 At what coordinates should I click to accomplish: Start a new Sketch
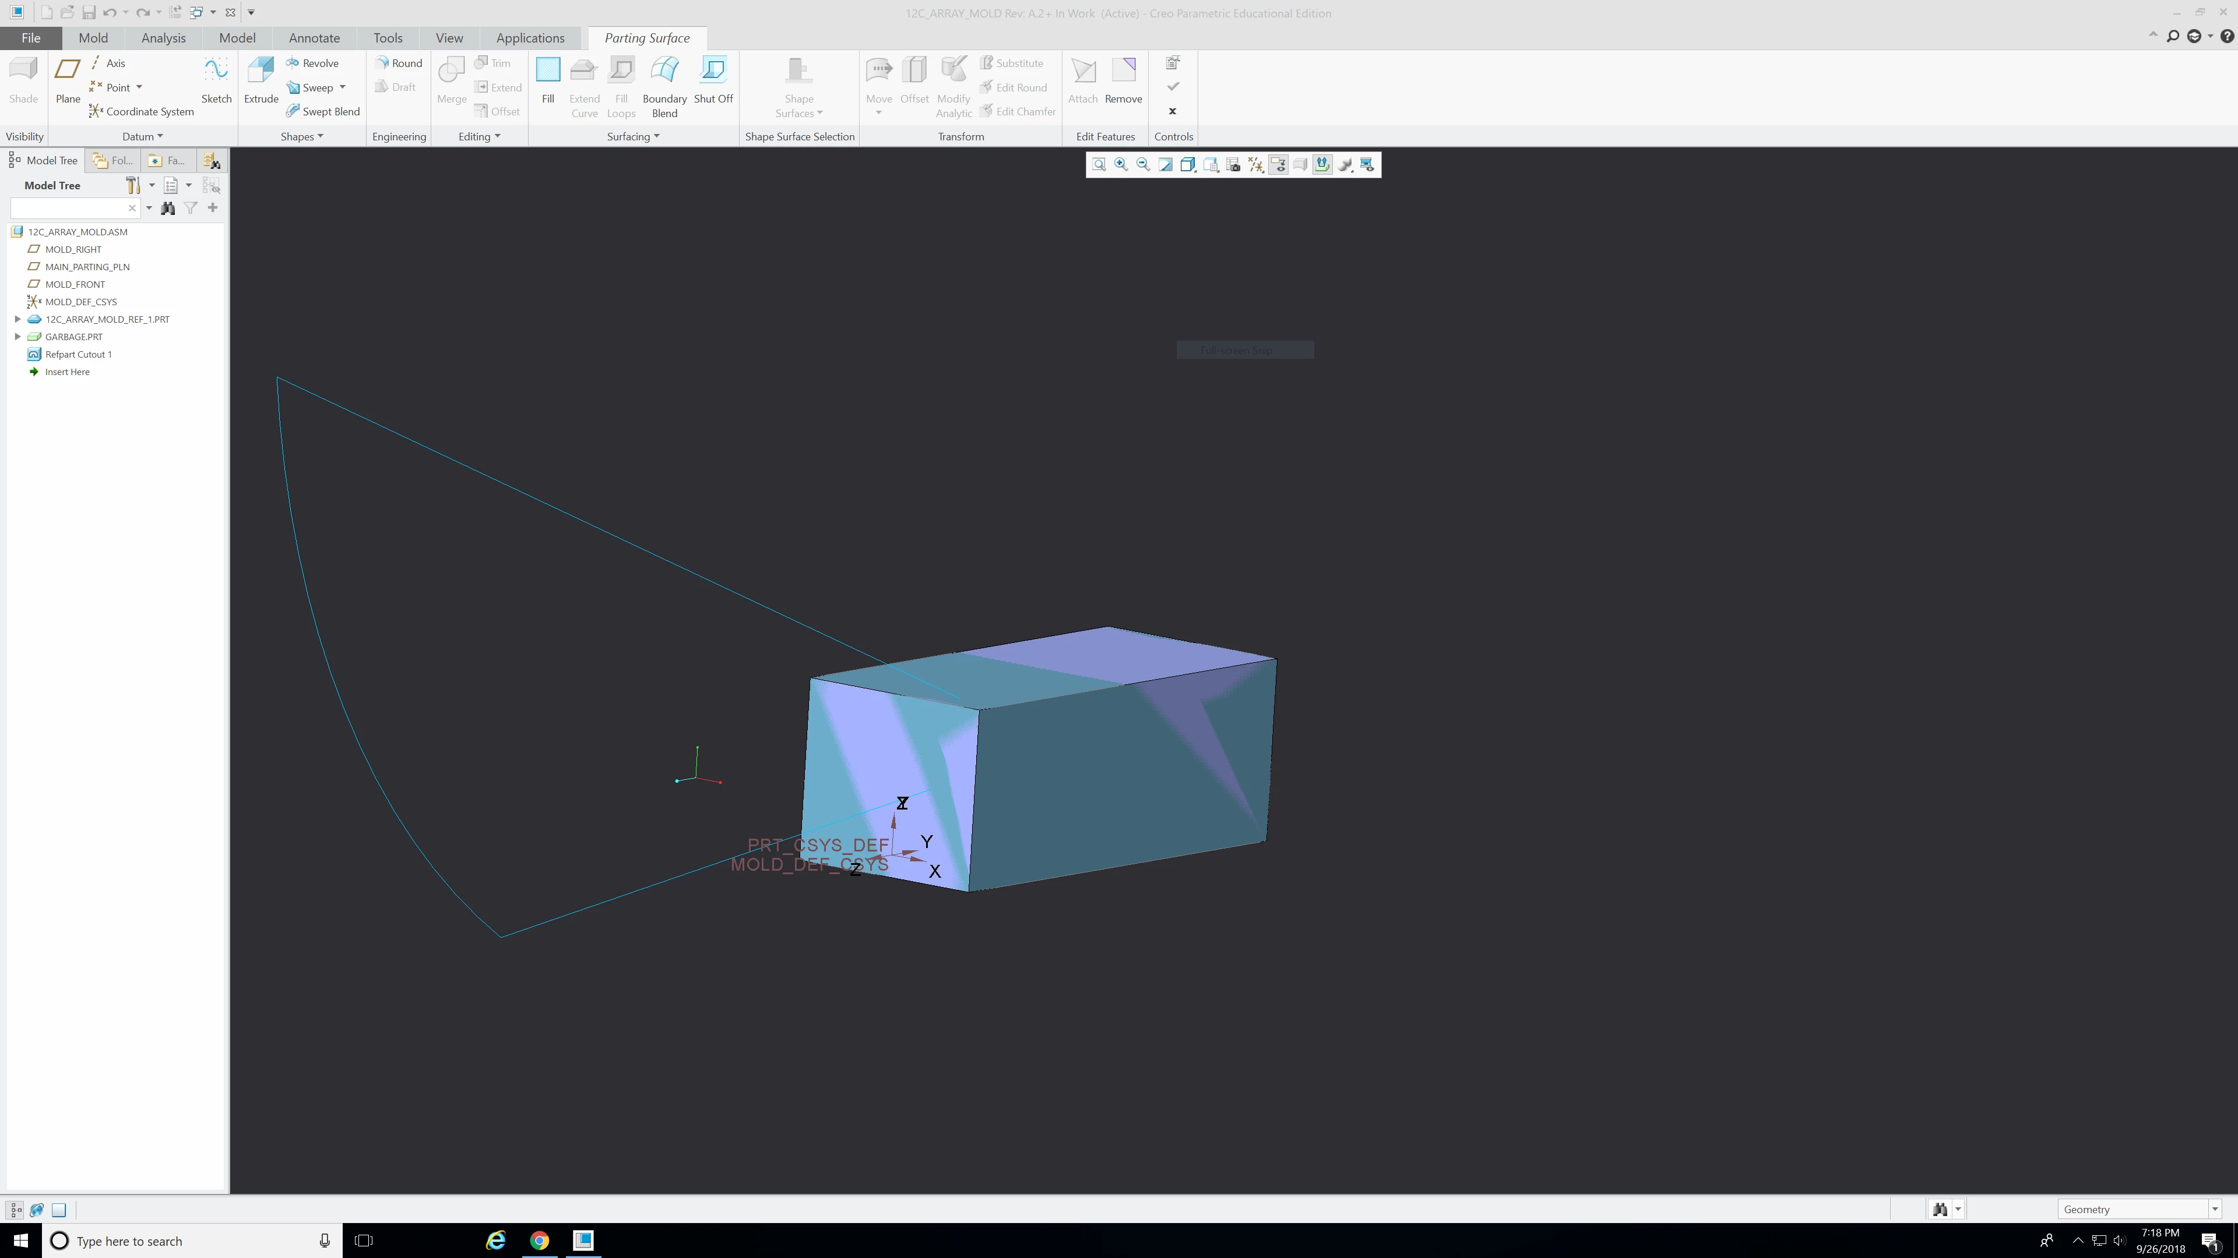(216, 79)
